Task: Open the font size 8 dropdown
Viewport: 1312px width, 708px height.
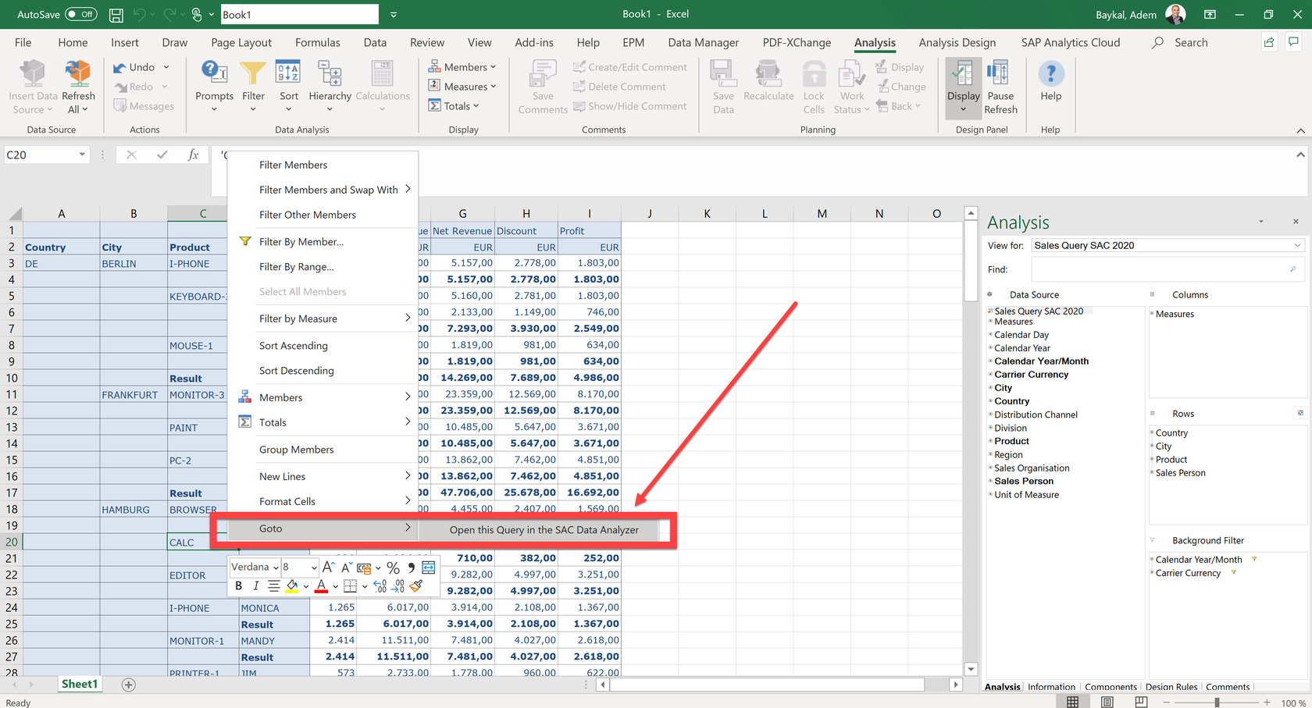Action: point(314,567)
